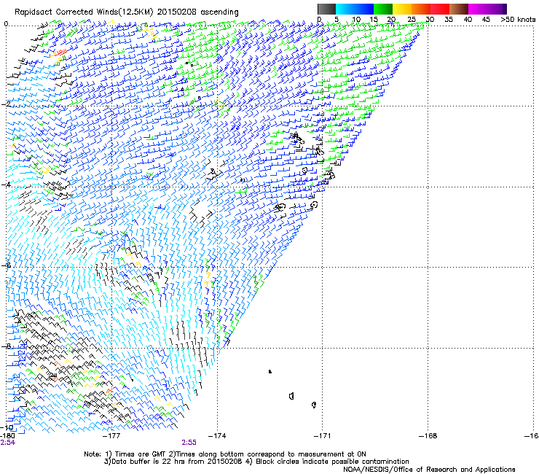539x474 pixels.
Task: Click the cyan-to-blue 5-15 knots legend segment
Action: point(355,9)
